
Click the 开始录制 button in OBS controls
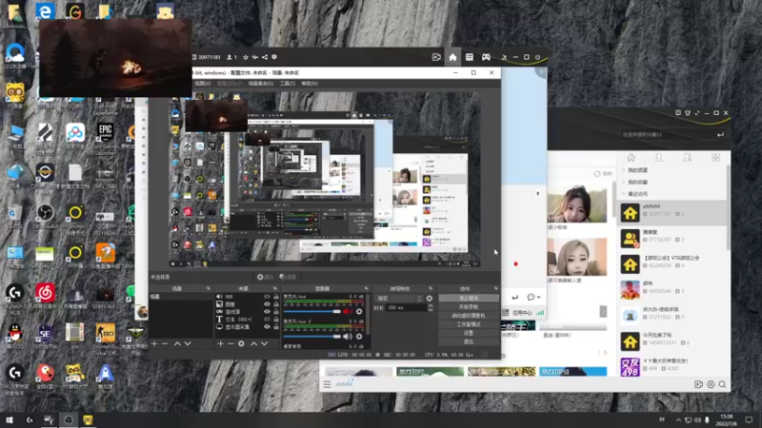(x=469, y=306)
